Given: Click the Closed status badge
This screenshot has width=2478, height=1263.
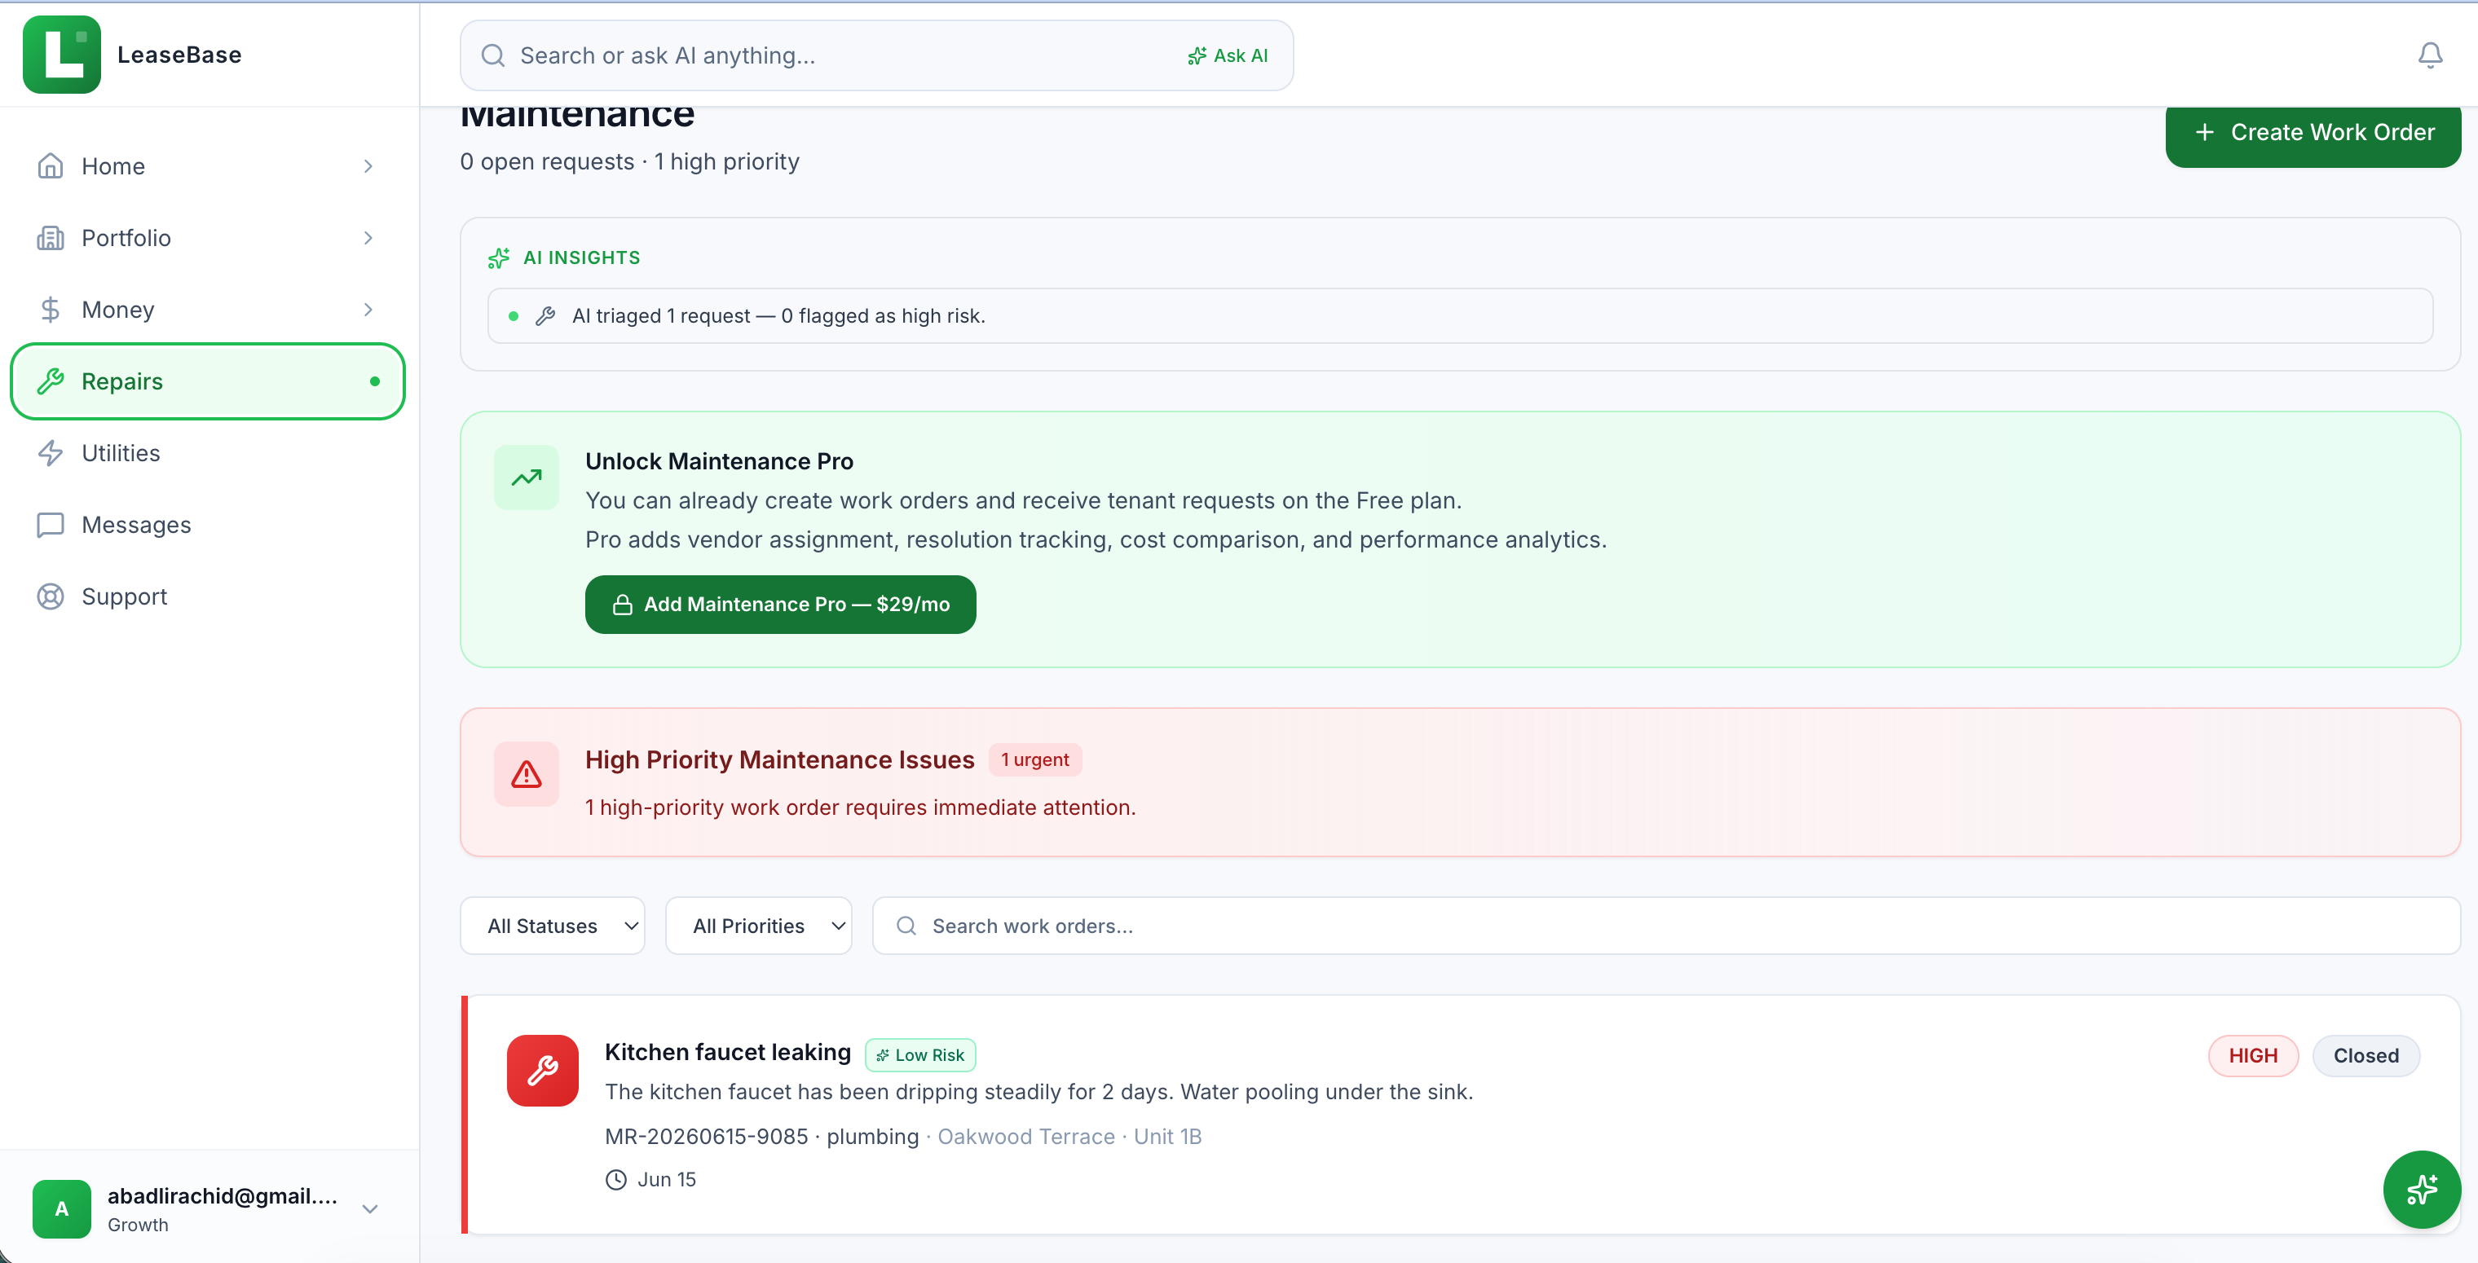Looking at the screenshot, I should pos(2366,1055).
